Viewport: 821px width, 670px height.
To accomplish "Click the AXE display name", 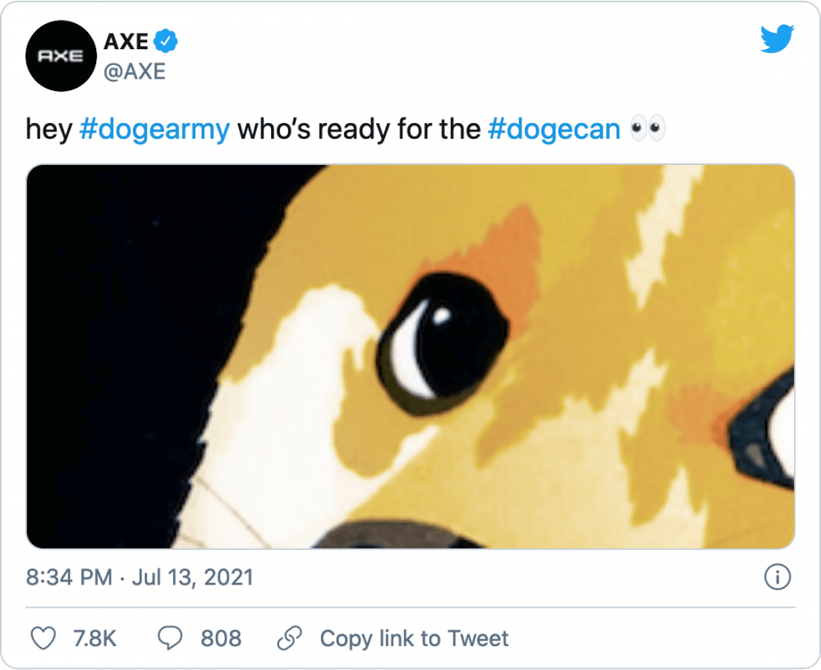I will coord(126,41).
